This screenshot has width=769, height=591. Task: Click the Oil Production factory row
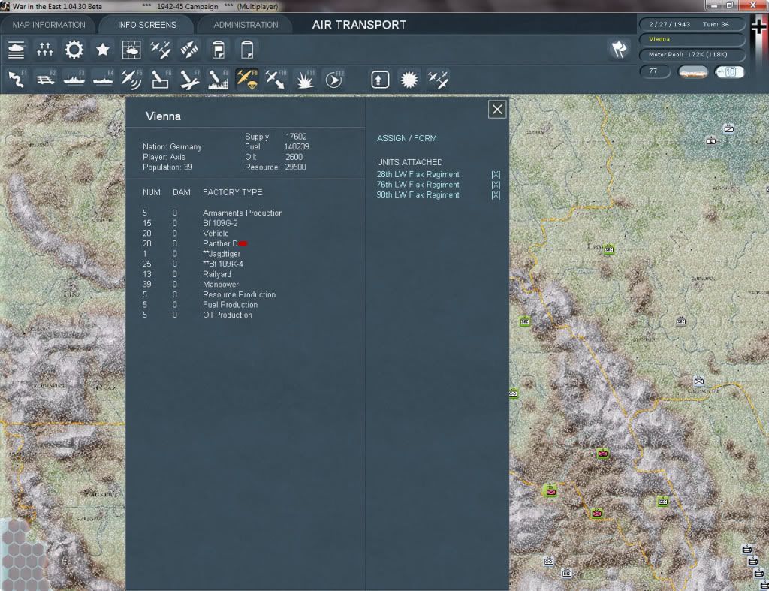pos(198,315)
